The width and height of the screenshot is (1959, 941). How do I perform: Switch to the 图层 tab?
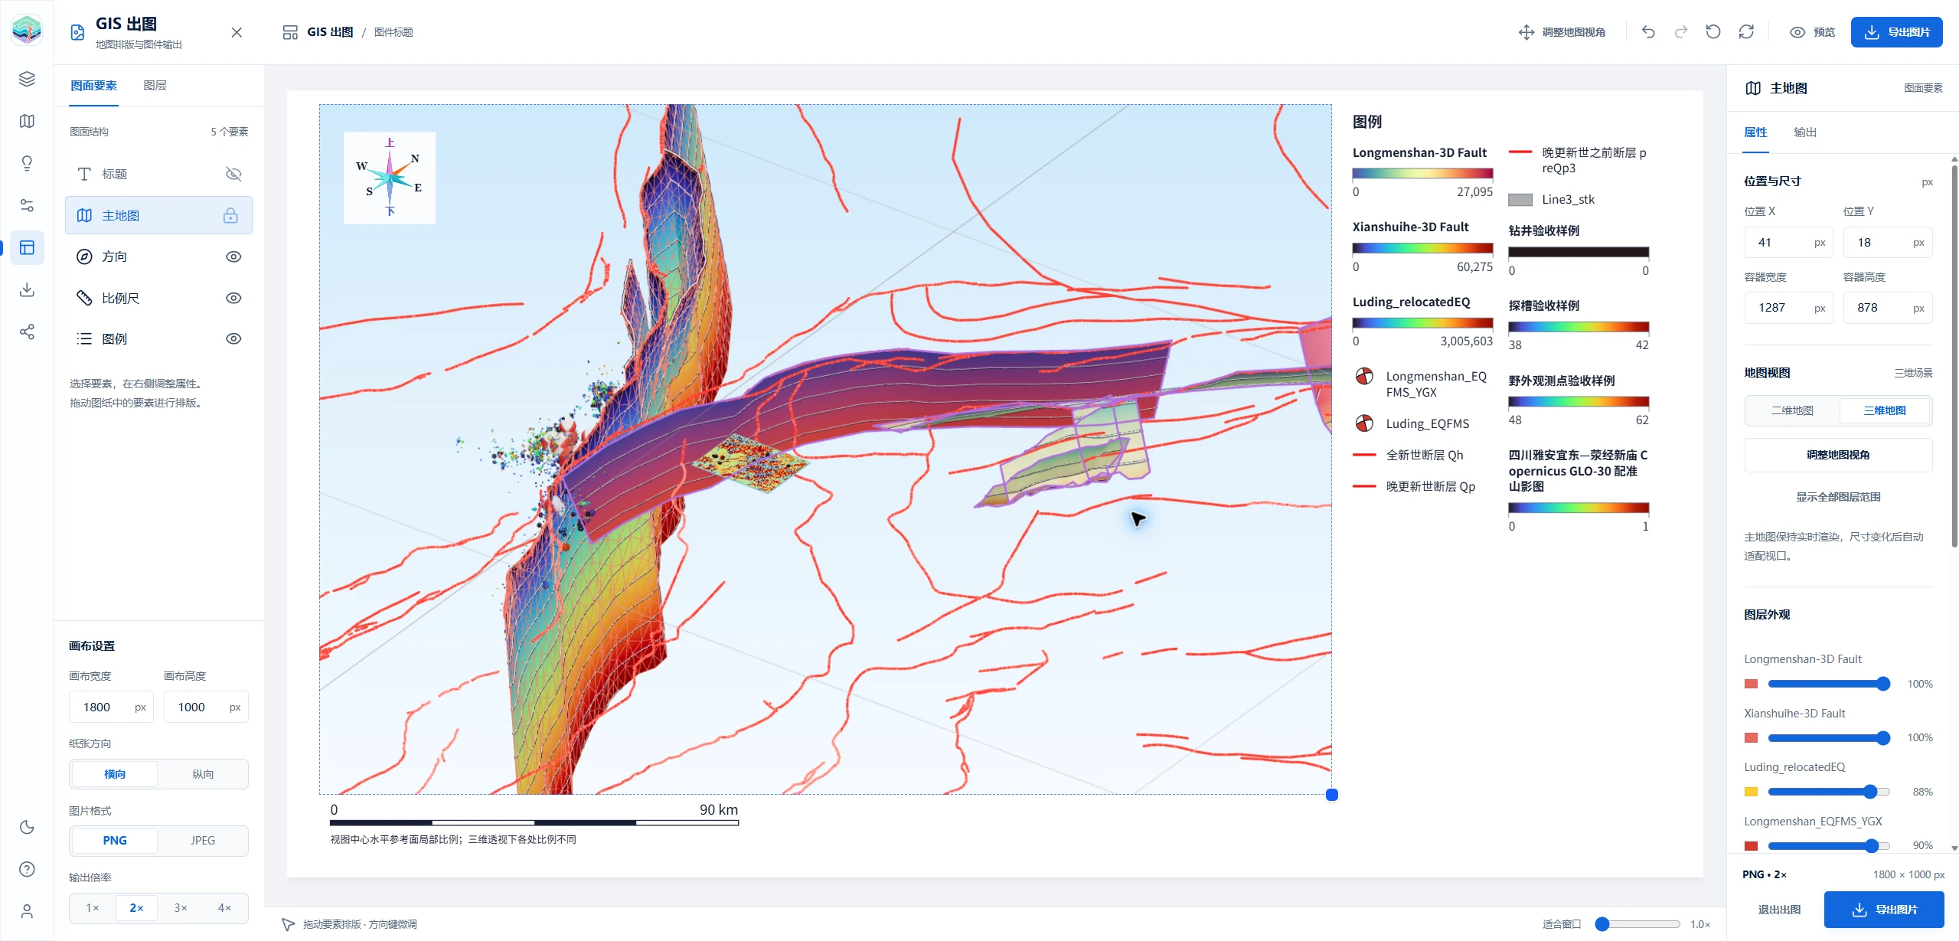pos(155,85)
